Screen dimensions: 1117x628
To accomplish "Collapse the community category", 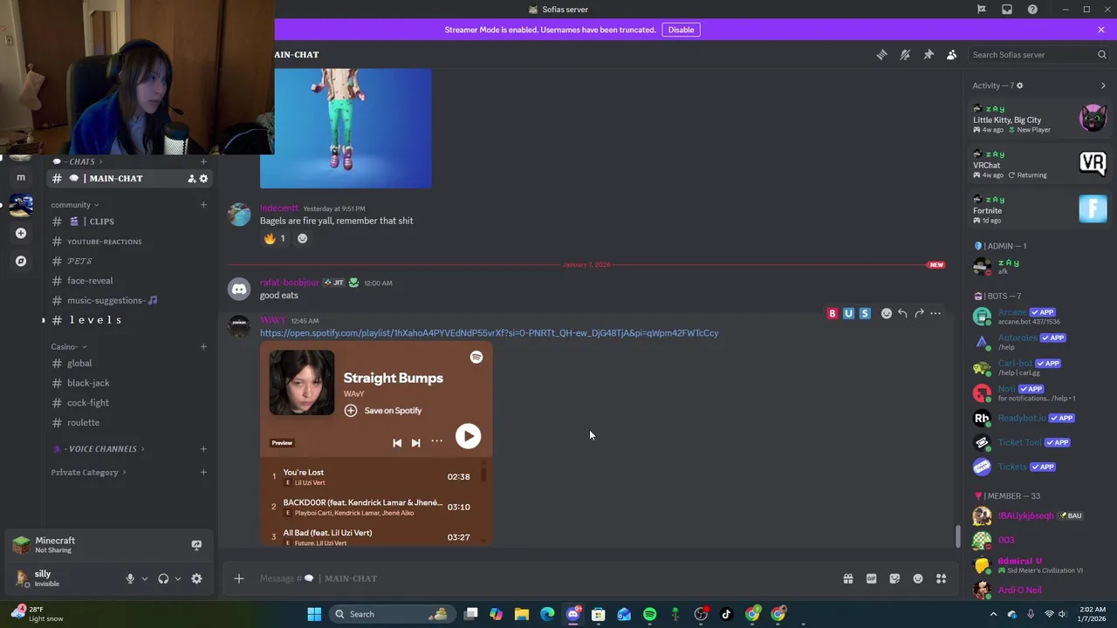I will click(x=75, y=205).
